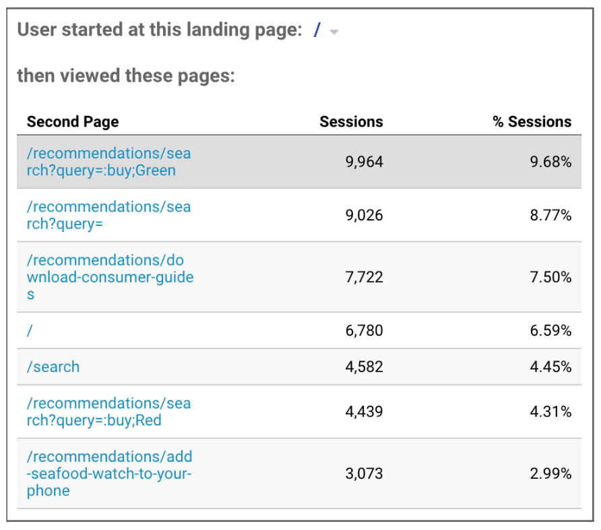Screen dimensions: 601x530
Task: Select the 7.50% sessions percentage cell
Action: (550, 277)
